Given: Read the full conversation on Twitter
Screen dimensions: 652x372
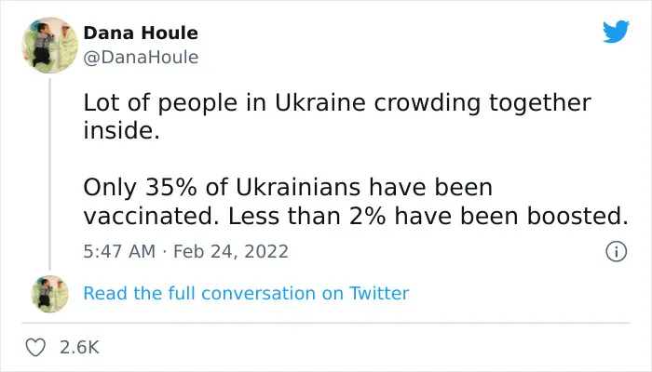Looking at the screenshot, I should point(246,293).
